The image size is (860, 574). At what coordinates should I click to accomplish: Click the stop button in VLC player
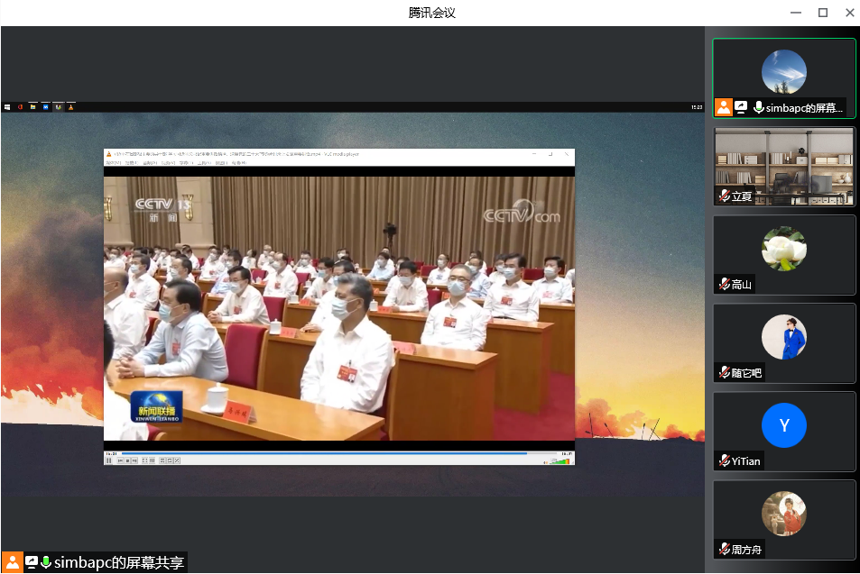(x=128, y=460)
